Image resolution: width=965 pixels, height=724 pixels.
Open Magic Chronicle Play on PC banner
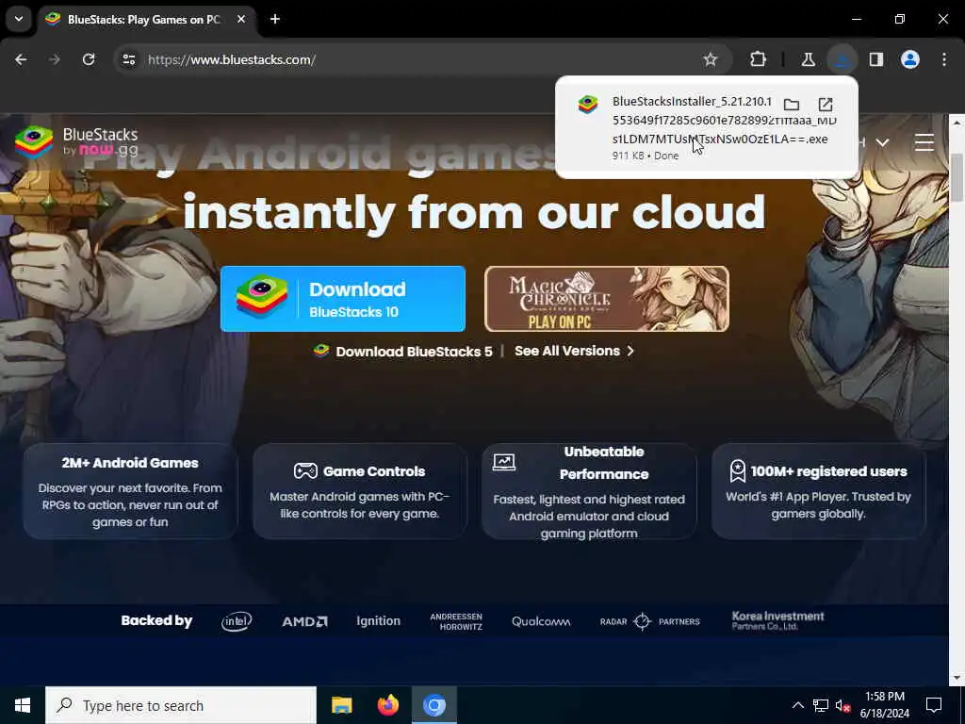[x=607, y=299]
